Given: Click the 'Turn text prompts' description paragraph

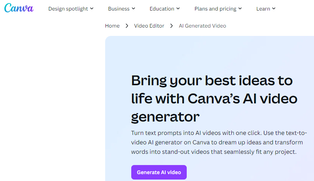Looking at the screenshot, I should point(217,142).
